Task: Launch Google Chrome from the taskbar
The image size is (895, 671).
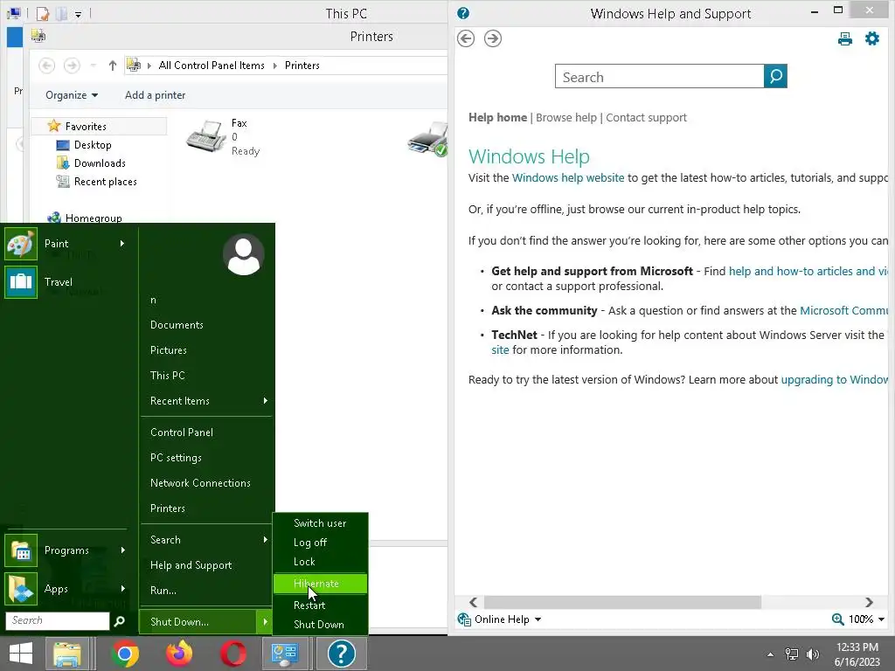Action: pos(125,654)
